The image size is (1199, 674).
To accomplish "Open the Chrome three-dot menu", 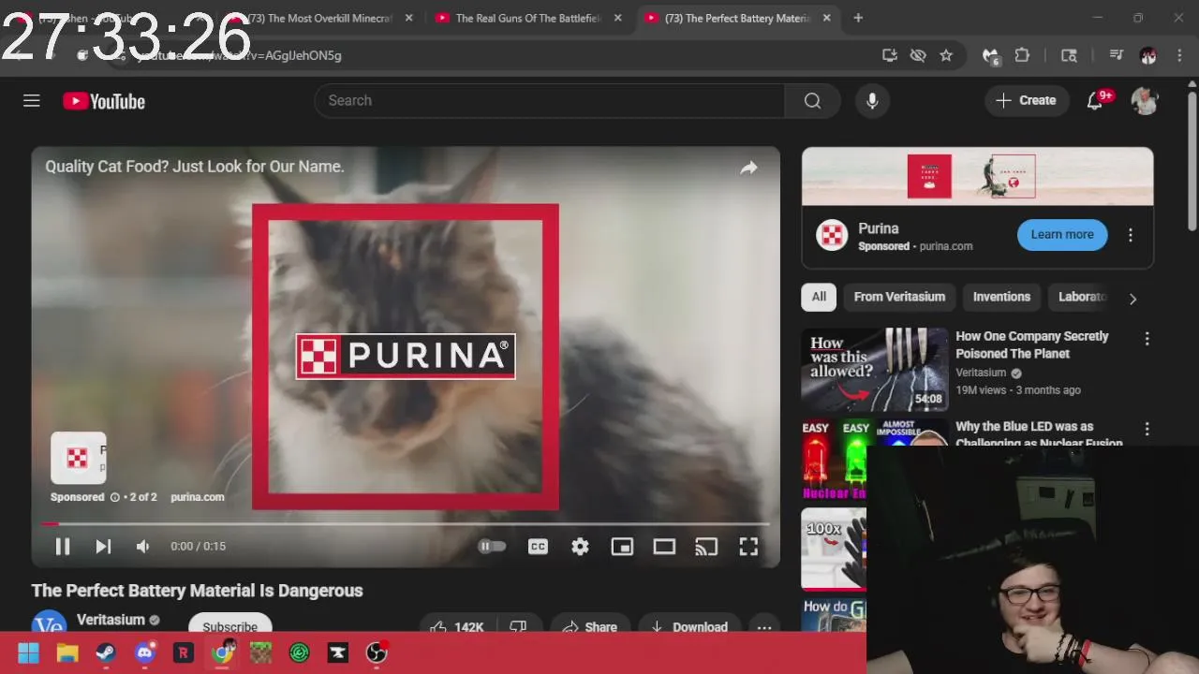I will coord(1178,55).
